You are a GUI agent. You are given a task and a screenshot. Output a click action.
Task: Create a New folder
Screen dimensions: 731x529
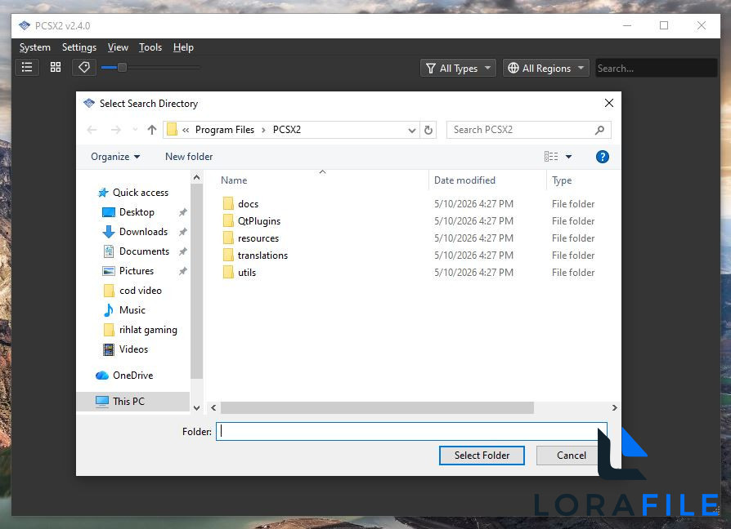(189, 157)
